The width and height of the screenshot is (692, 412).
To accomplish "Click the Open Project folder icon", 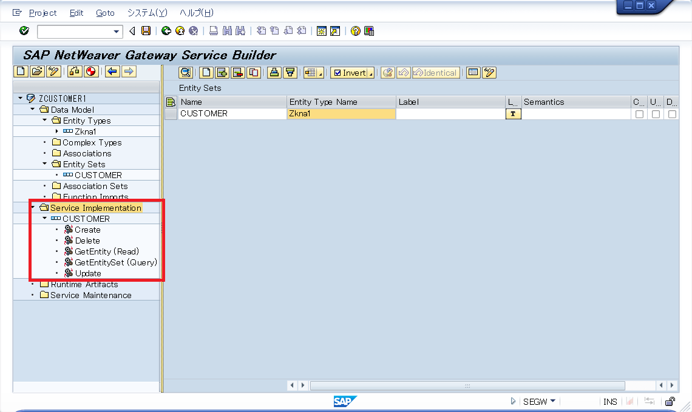I will pyautogui.click(x=38, y=71).
